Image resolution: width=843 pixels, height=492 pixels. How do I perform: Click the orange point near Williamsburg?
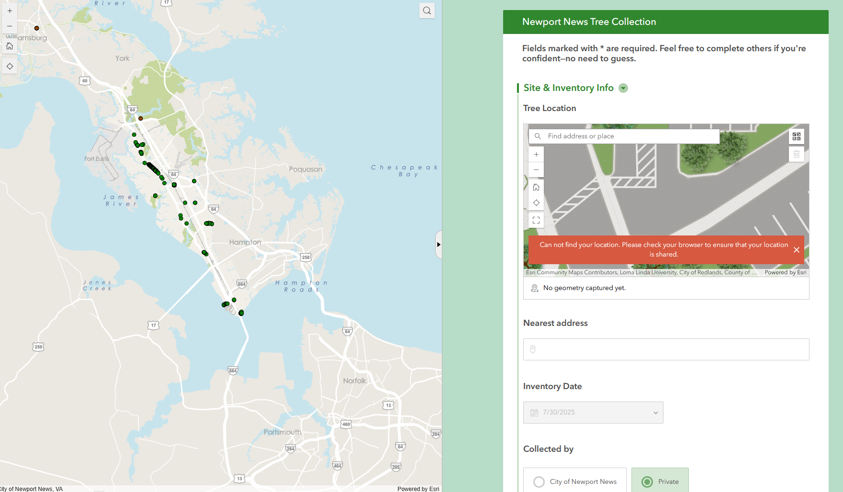[37, 28]
